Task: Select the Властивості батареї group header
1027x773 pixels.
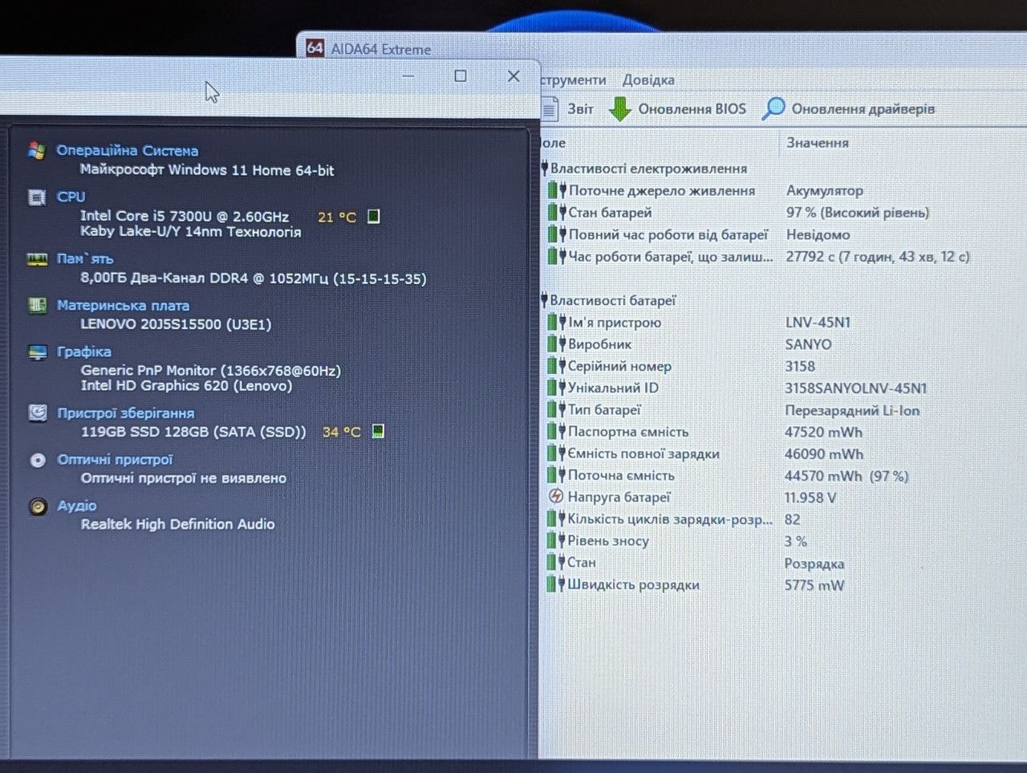Action: pyautogui.click(x=613, y=300)
